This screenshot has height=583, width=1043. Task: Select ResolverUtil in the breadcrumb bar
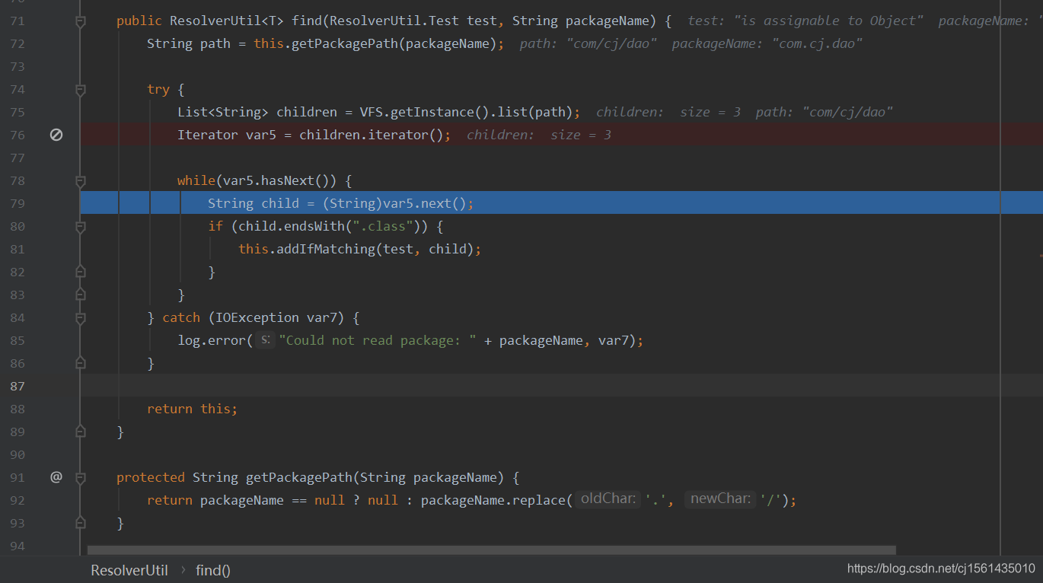pyautogui.click(x=129, y=570)
